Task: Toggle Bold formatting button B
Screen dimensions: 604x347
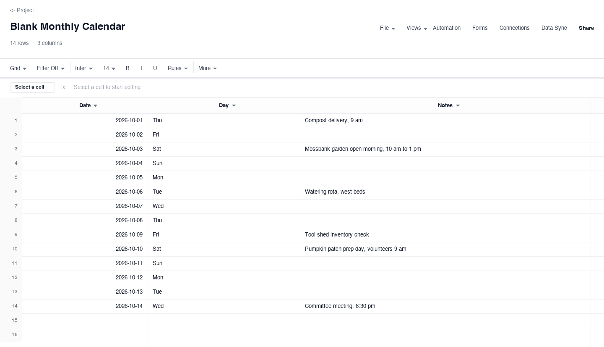Action: coord(128,68)
